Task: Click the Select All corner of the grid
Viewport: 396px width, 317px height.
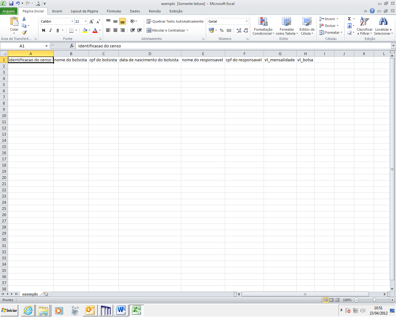Action: pos(4,54)
